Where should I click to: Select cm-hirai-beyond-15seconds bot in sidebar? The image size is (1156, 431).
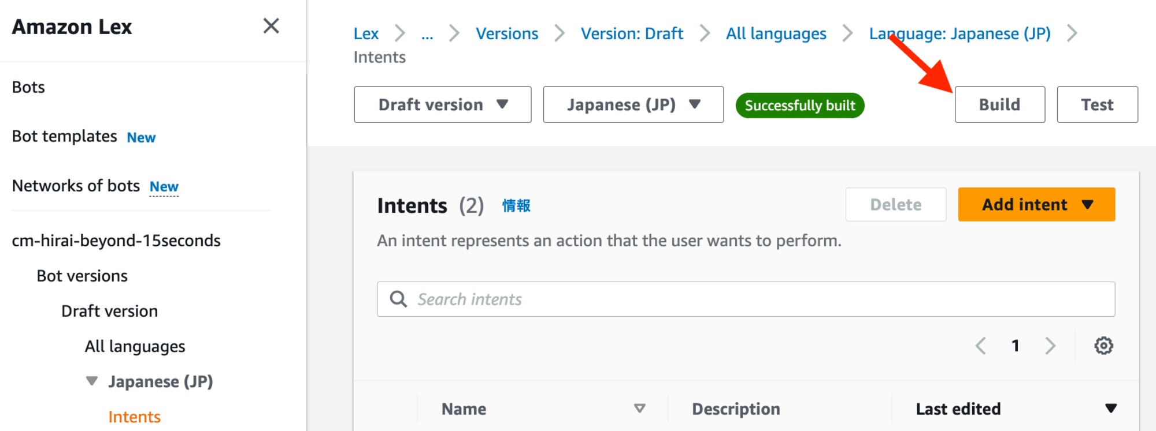point(116,241)
